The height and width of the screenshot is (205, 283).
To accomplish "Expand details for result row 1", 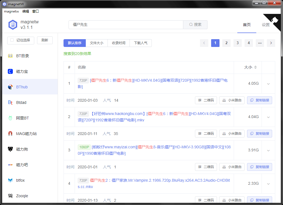I will (x=269, y=84).
